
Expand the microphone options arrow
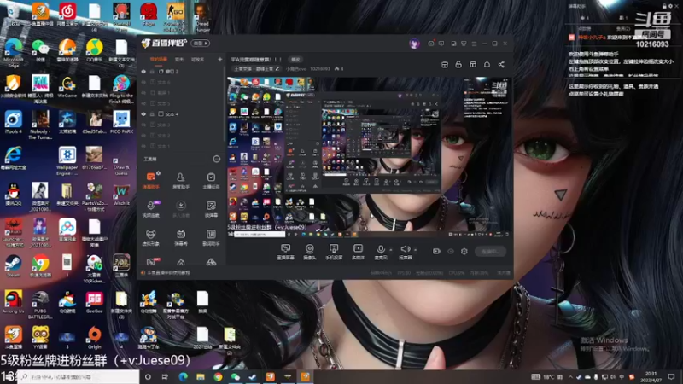(391, 250)
